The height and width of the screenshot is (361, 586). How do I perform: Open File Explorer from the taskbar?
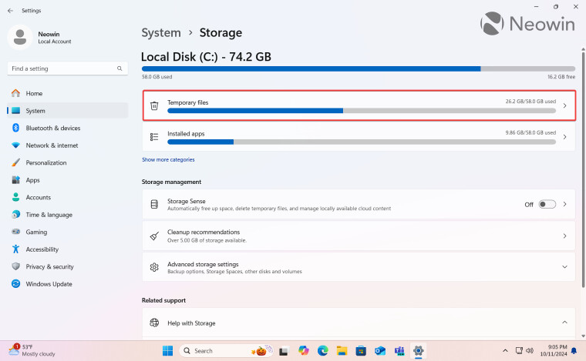coord(342,351)
